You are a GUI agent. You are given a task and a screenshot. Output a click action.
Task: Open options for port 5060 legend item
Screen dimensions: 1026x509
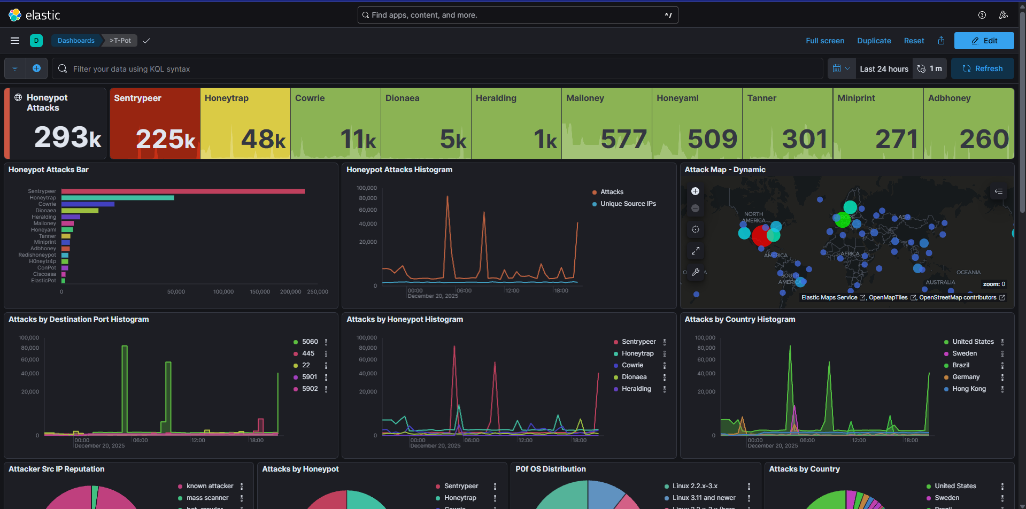tap(326, 342)
